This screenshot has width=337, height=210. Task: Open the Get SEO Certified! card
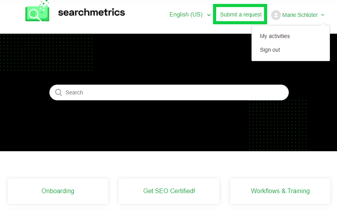click(x=169, y=191)
